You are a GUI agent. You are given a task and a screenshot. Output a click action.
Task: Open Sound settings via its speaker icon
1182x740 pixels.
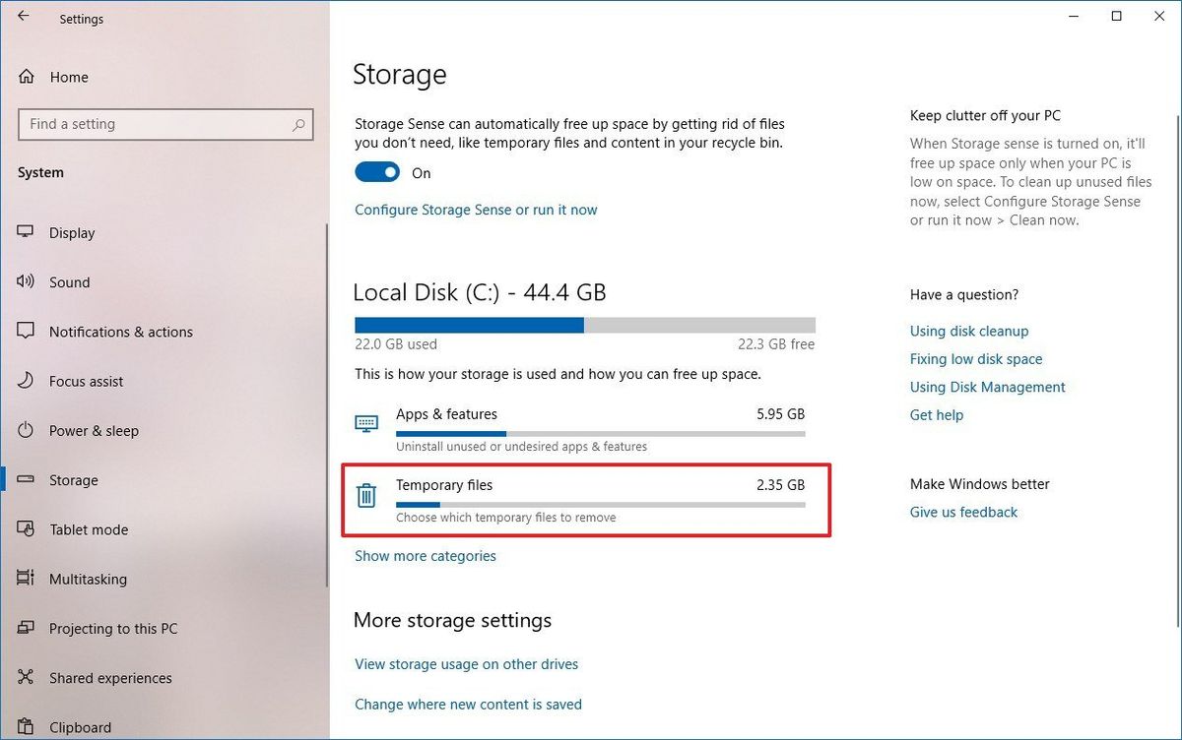pos(24,282)
